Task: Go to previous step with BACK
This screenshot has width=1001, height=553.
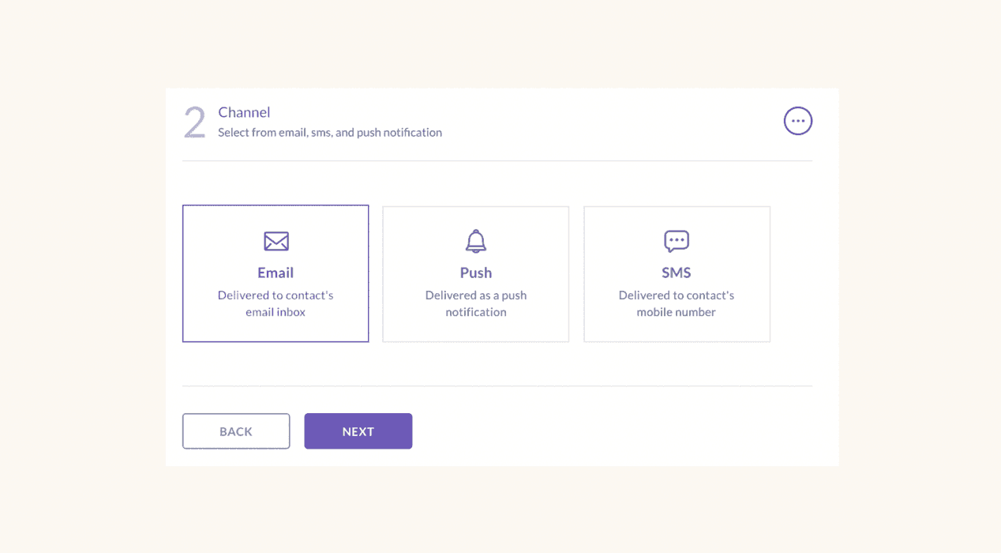Action: click(236, 431)
